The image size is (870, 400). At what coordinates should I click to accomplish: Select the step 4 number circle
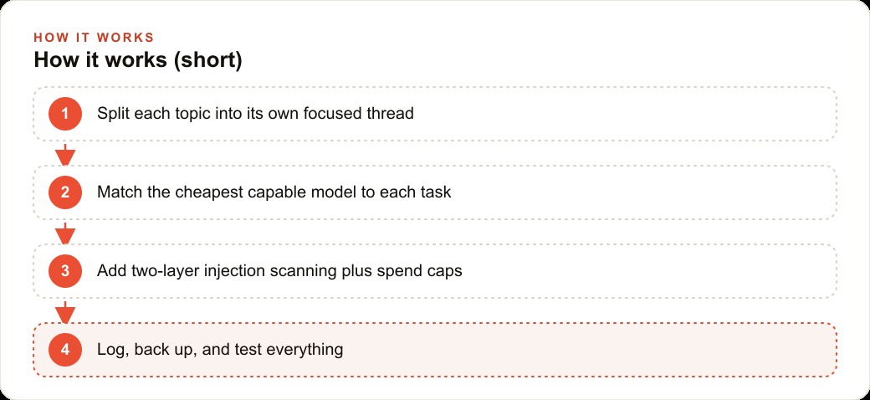pyautogui.click(x=65, y=350)
